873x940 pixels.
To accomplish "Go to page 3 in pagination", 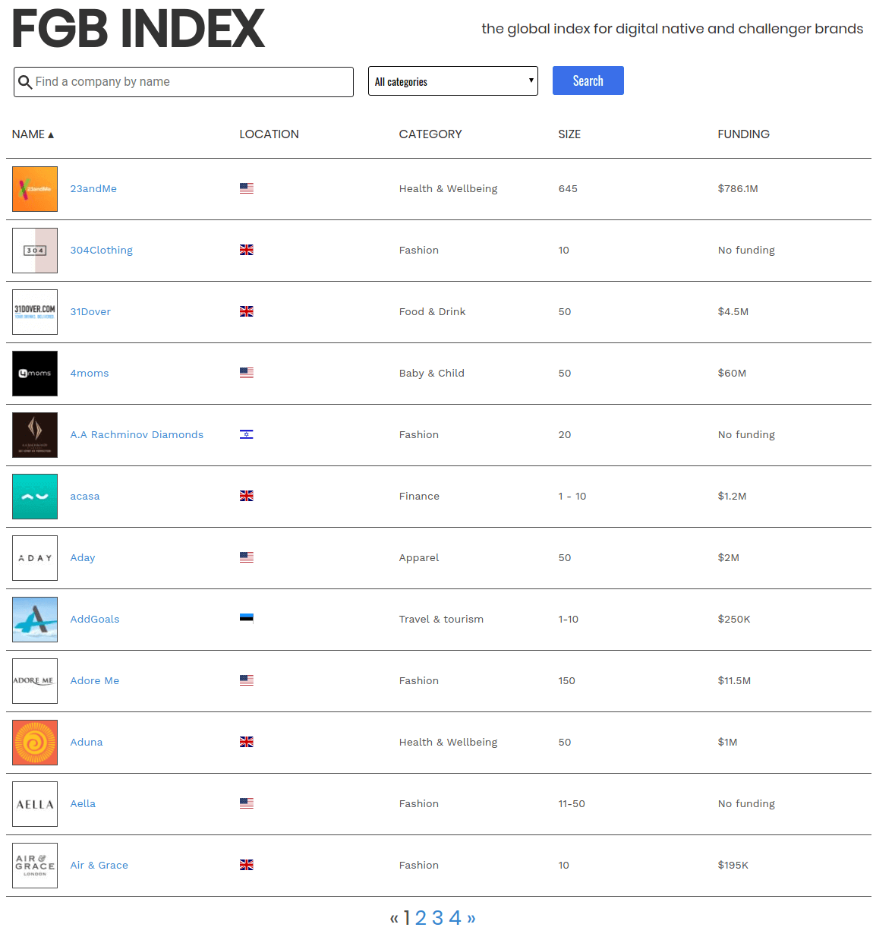I will tap(438, 918).
